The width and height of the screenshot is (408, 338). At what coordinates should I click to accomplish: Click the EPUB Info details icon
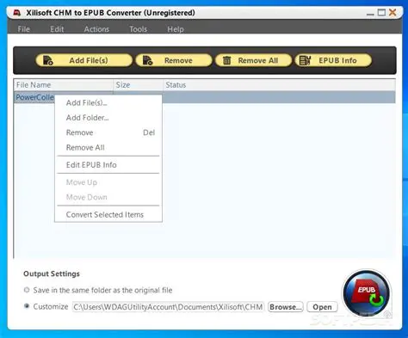pyautogui.click(x=305, y=60)
